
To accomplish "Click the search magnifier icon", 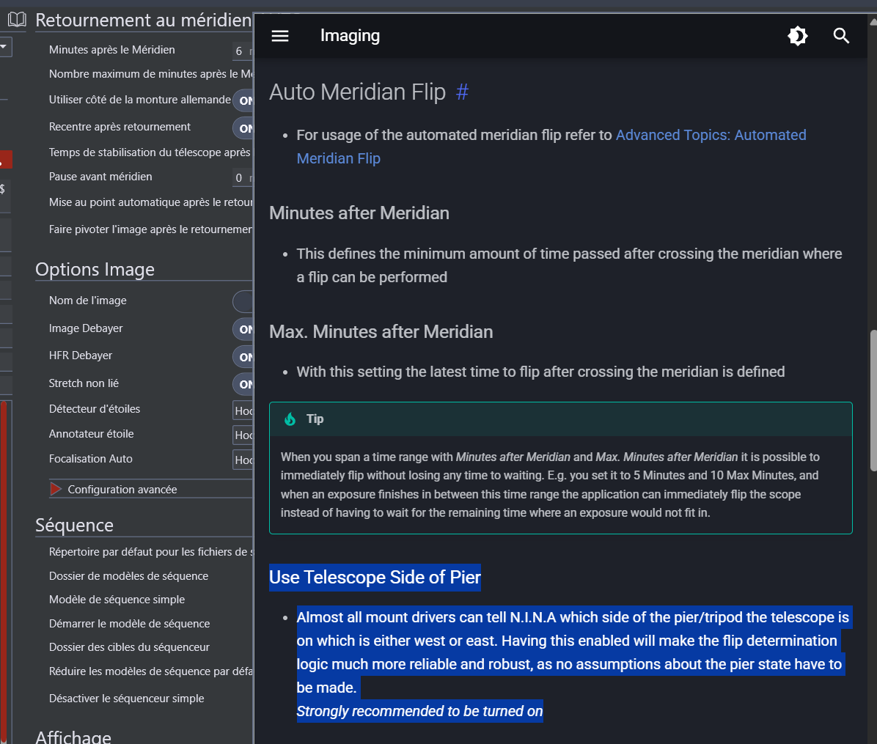I will [x=841, y=36].
